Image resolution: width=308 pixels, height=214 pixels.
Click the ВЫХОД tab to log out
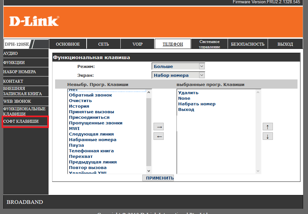[285, 44]
